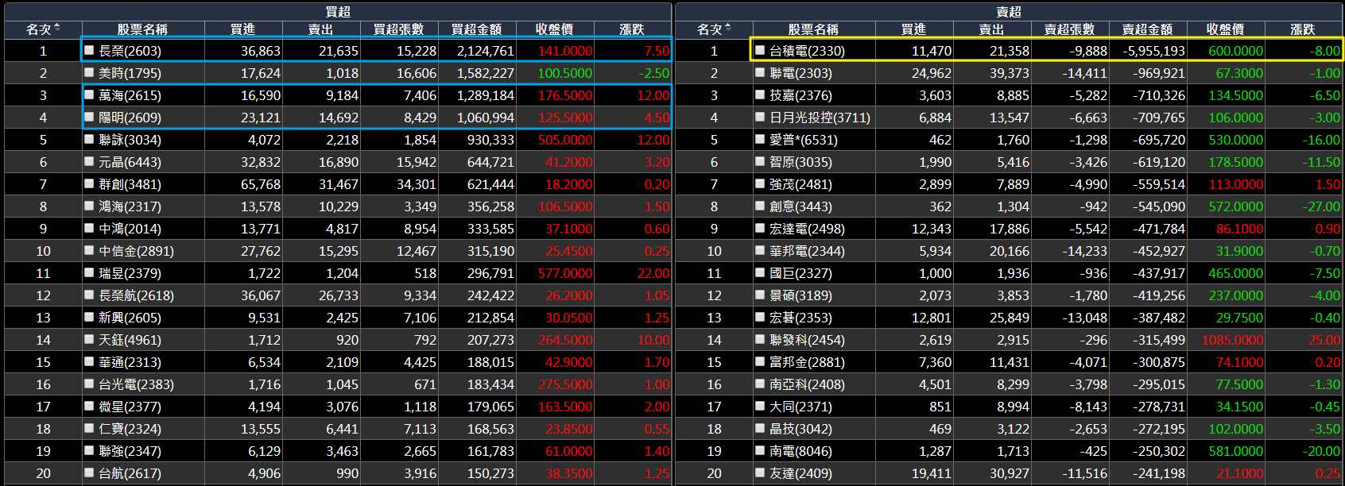Open stock 晶技(3042)

[800, 429]
